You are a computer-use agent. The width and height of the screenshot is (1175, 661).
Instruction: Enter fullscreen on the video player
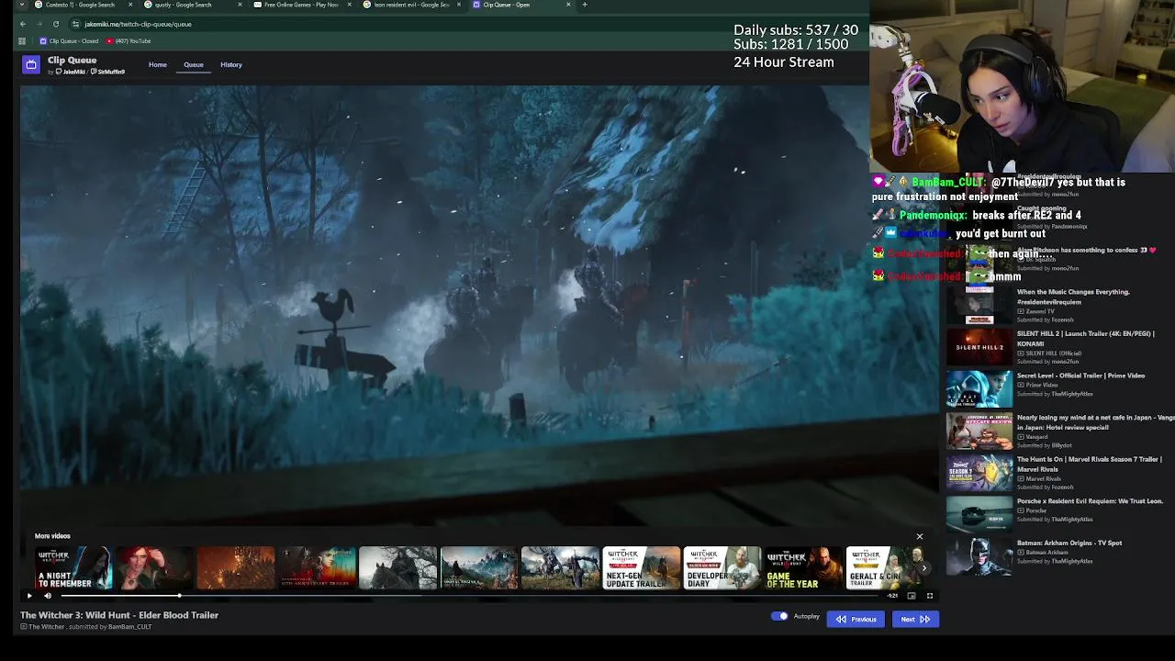tap(929, 596)
